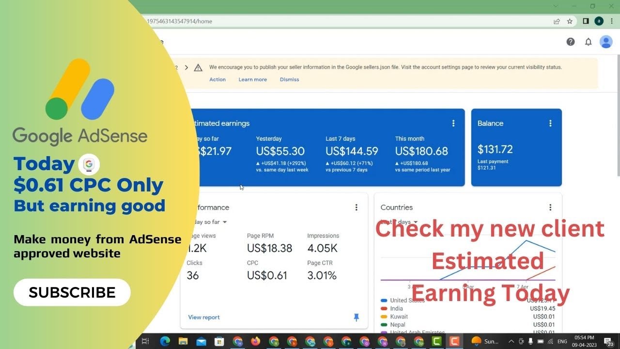Dismiss the sellers.json notice

click(290, 79)
